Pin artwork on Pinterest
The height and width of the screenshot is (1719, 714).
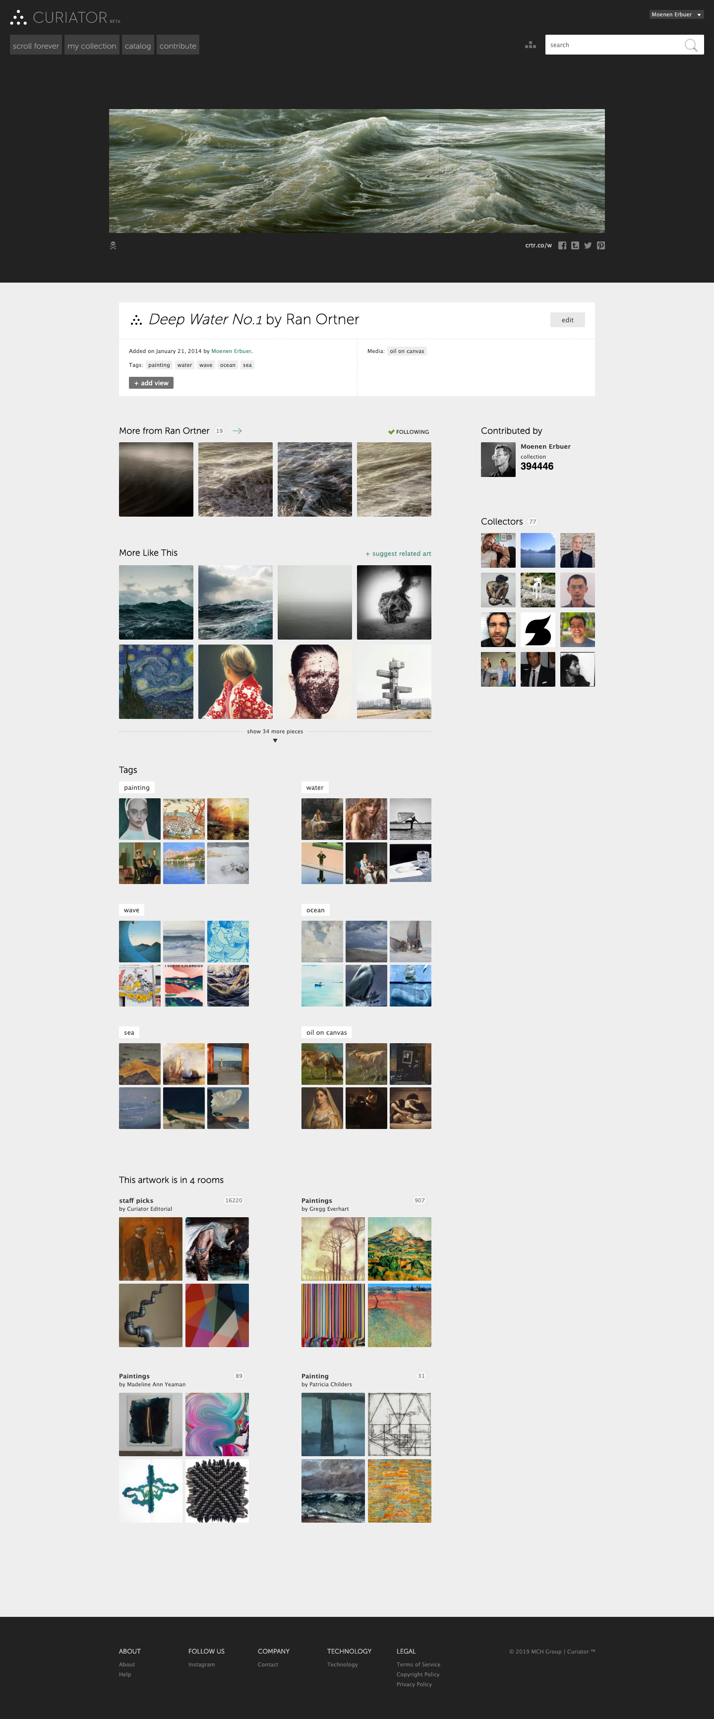600,245
